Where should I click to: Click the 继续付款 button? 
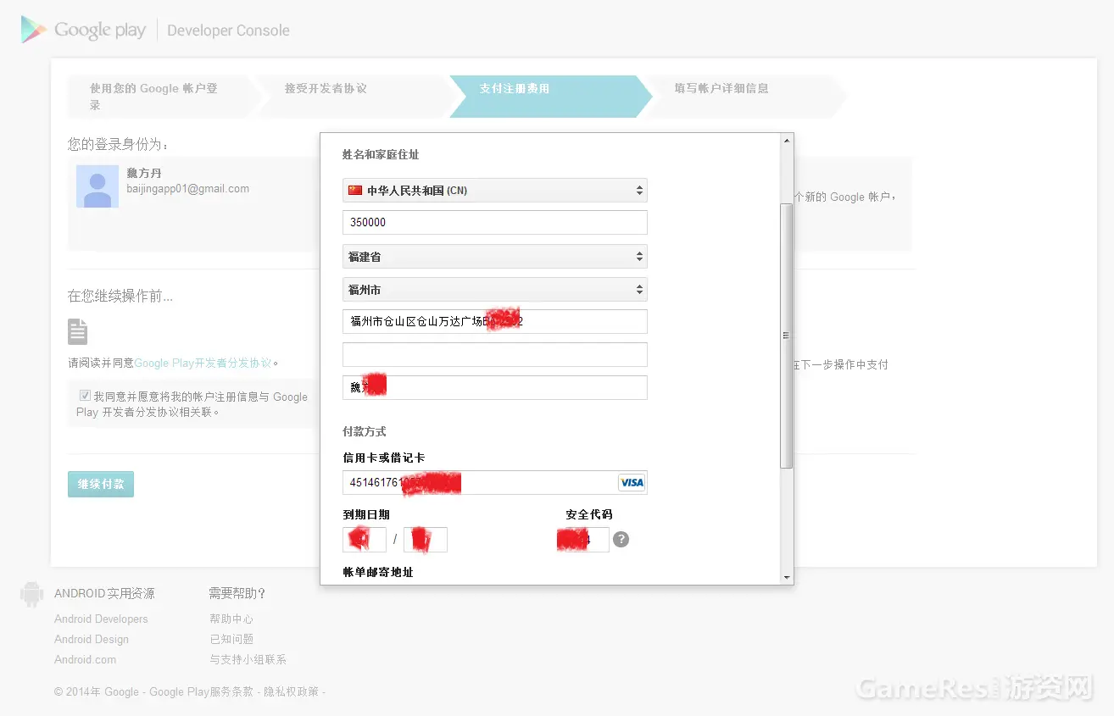point(101,484)
